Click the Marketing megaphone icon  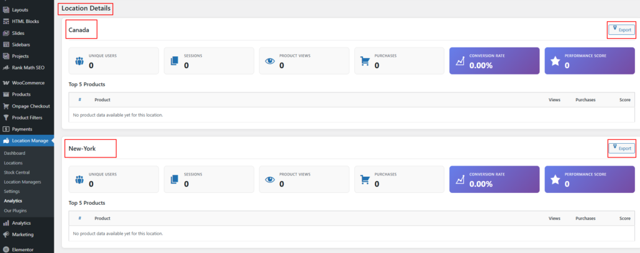point(6,234)
